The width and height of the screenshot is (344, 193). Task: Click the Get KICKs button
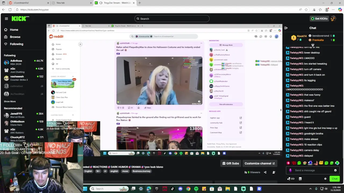click(319, 18)
